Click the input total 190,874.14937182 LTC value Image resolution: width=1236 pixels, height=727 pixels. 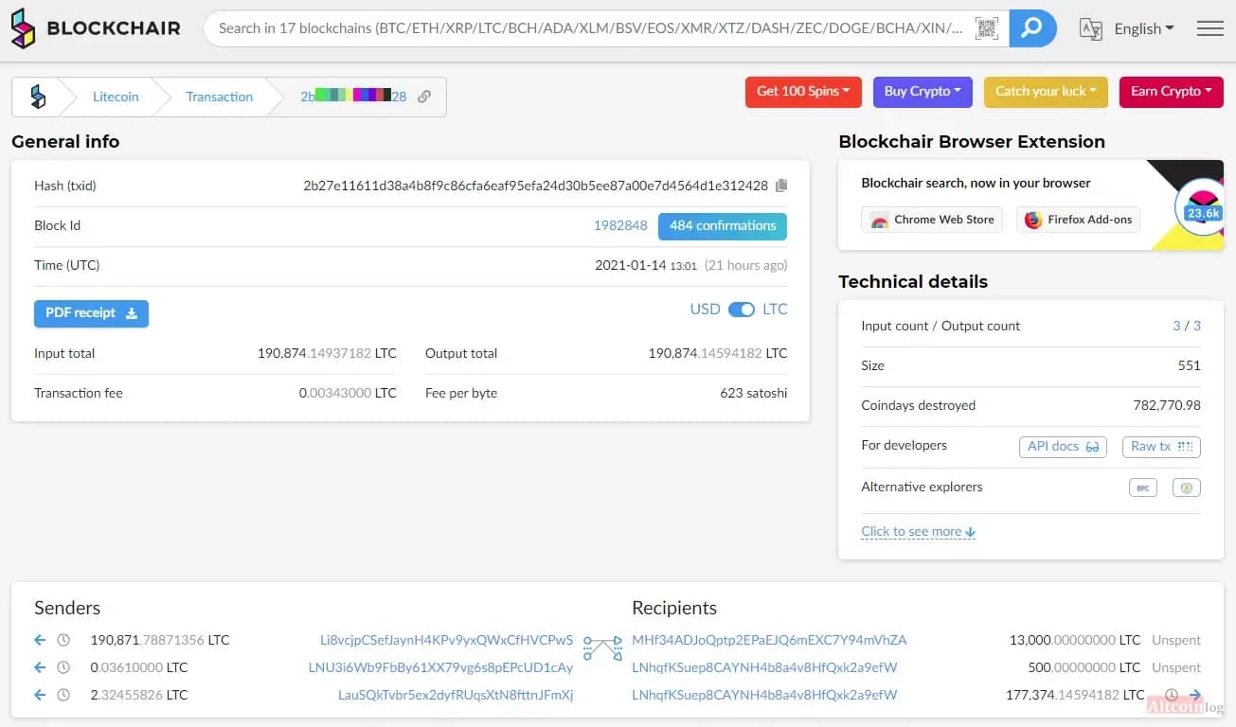click(327, 353)
